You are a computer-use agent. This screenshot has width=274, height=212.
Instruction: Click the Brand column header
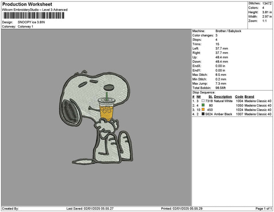point(249,97)
